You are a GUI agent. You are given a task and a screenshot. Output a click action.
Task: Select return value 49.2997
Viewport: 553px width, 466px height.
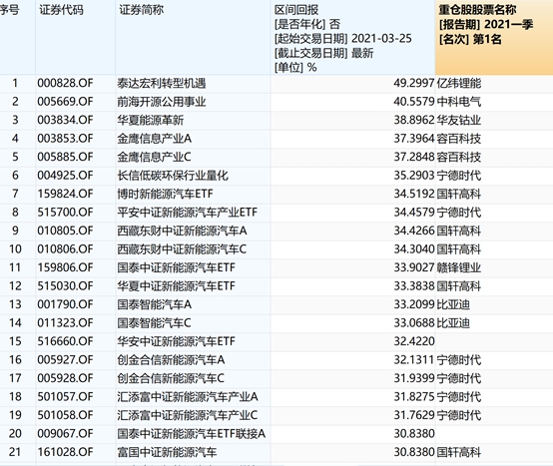[x=413, y=83]
